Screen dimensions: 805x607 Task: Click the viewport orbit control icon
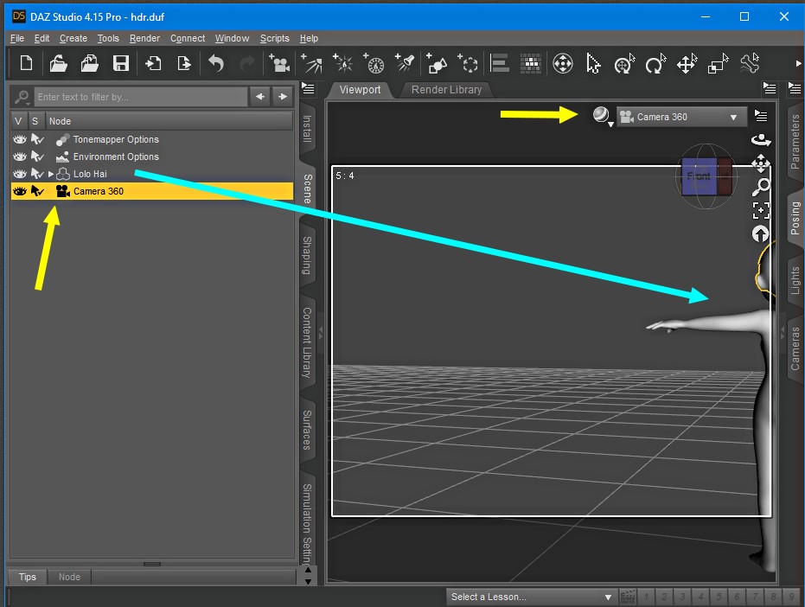(761, 140)
